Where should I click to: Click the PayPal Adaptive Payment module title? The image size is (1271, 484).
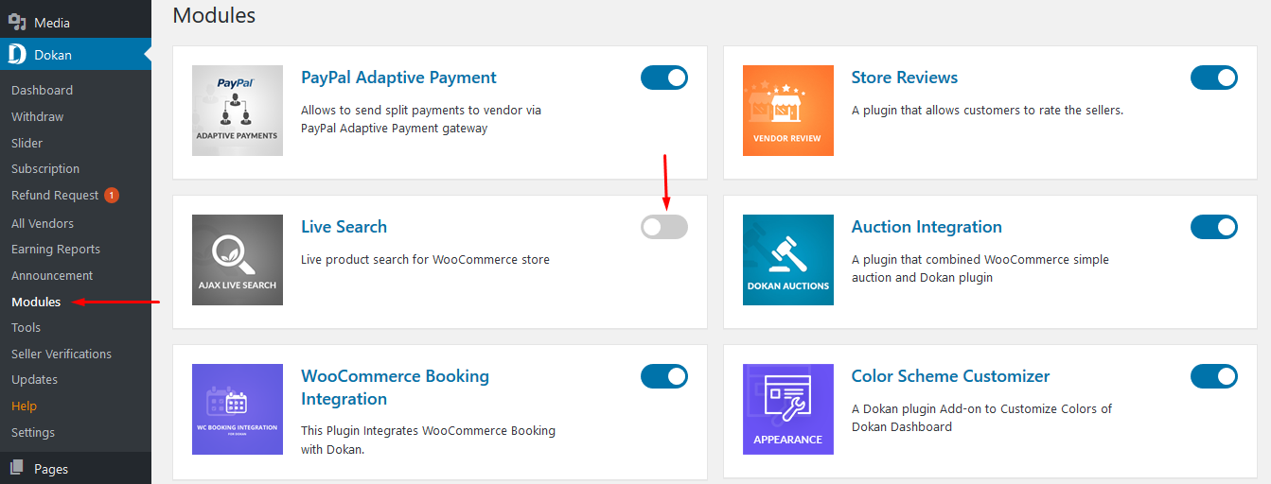[x=398, y=78]
